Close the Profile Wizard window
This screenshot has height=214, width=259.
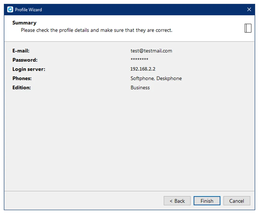(x=249, y=10)
